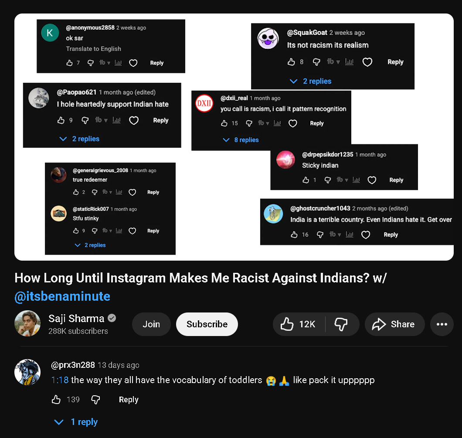Viewport: 462px width, 438px height.
Task: Click the video player screenshot area
Action: (x=234, y=137)
